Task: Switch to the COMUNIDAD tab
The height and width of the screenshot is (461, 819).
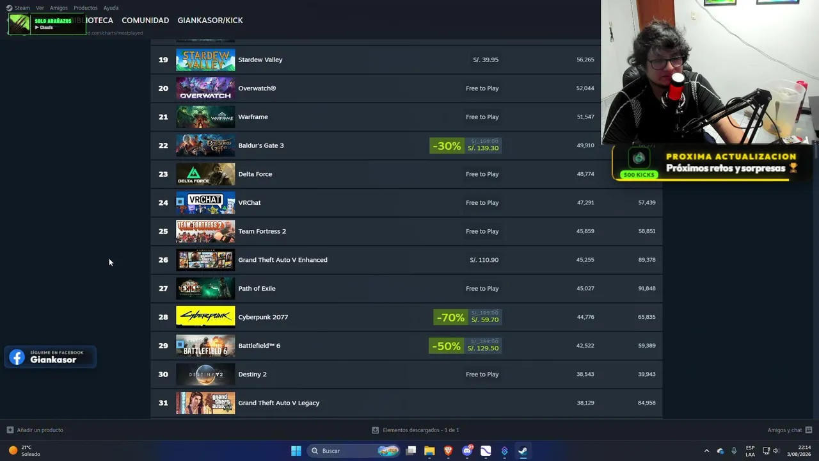Action: [145, 20]
